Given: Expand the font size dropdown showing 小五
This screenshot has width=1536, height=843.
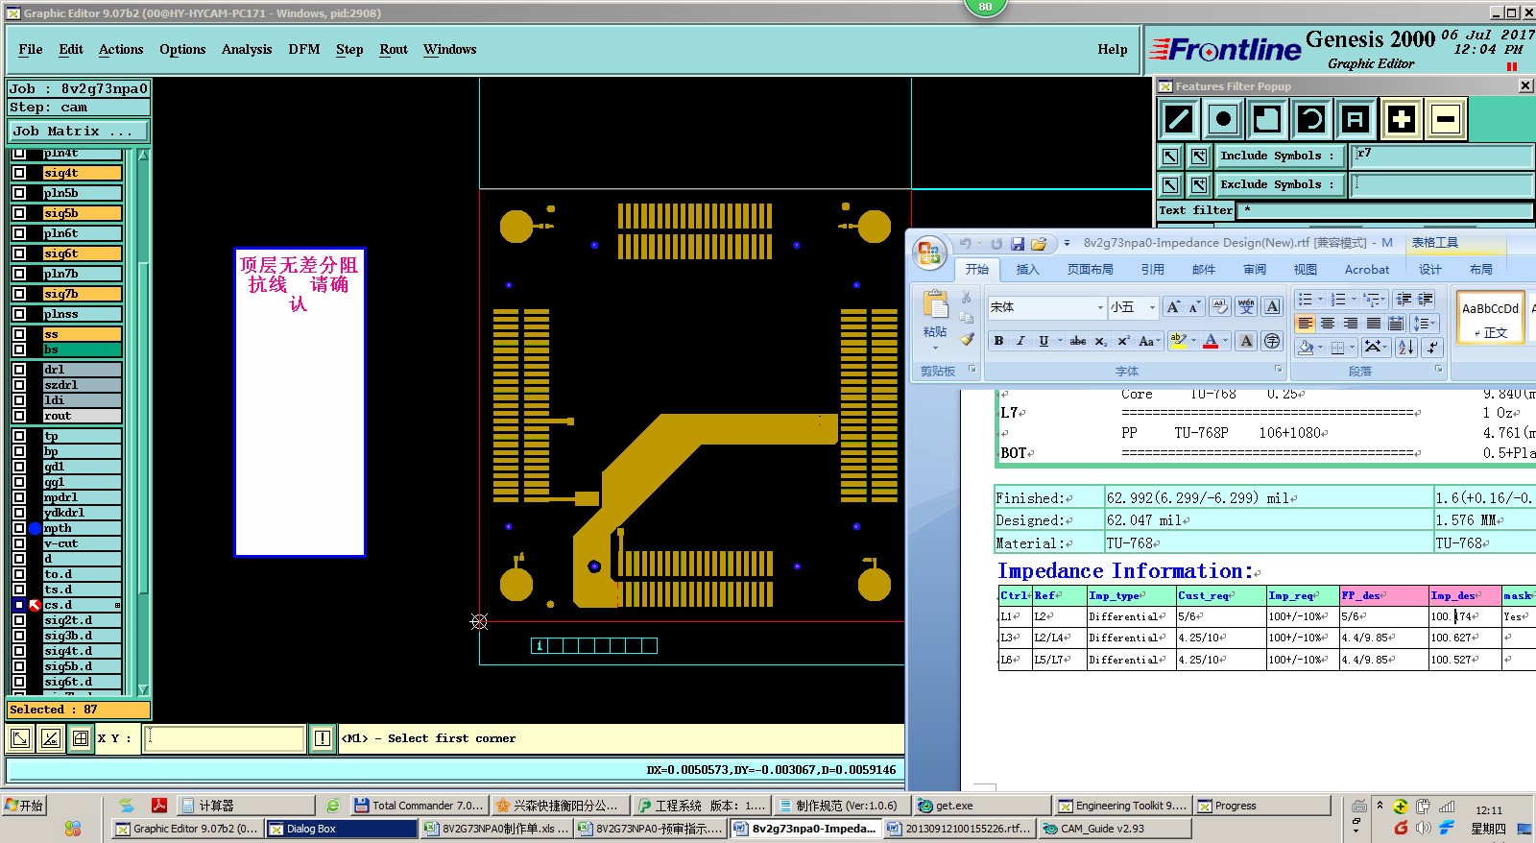Looking at the screenshot, I should pyautogui.click(x=1152, y=307).
